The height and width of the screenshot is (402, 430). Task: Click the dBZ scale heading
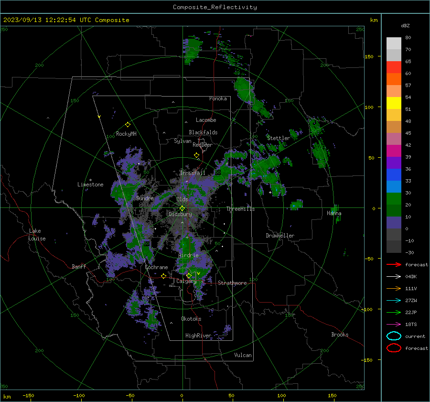coord(405,26)
